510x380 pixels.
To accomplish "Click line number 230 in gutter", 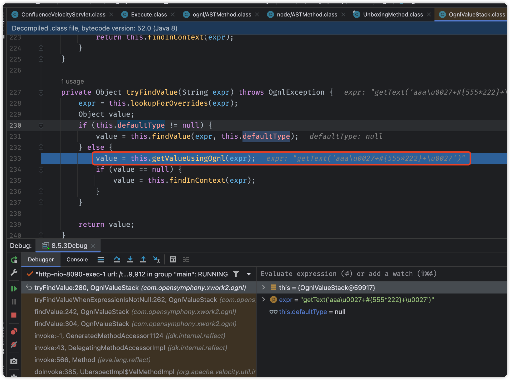I will pyautogui.click(x=15, y=125).
